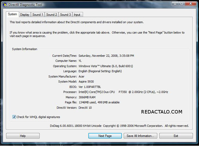Screen dimensions: 199x150
Task: Select the System tab
Action: pos(13,14)
